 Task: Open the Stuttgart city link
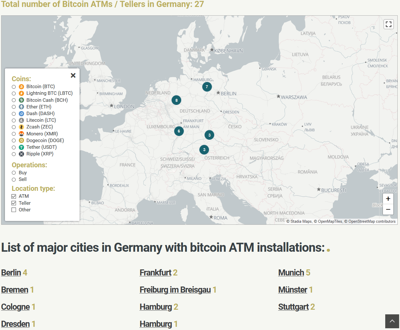[x=293, y=307]
